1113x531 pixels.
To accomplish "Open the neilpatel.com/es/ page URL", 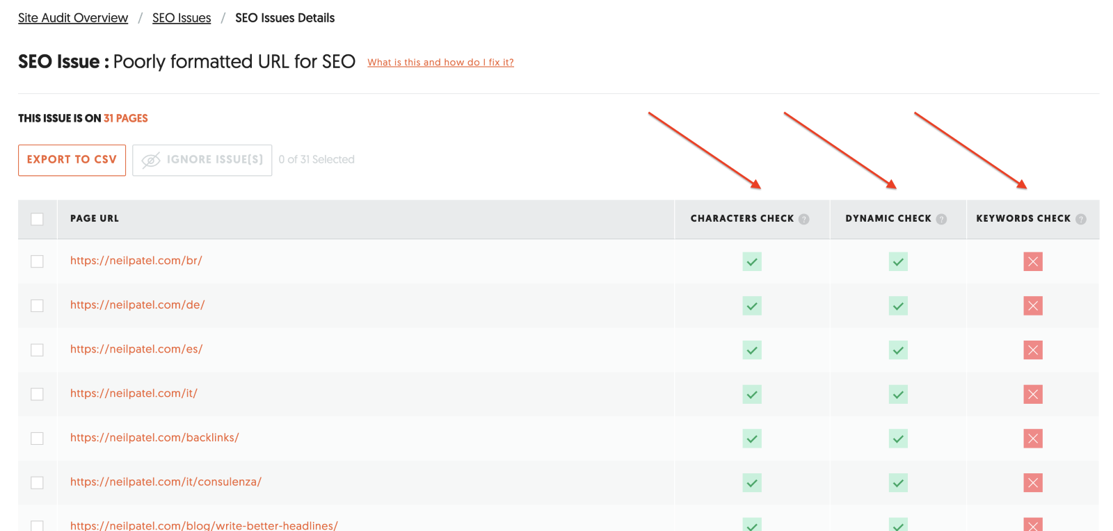I will 136,349.
